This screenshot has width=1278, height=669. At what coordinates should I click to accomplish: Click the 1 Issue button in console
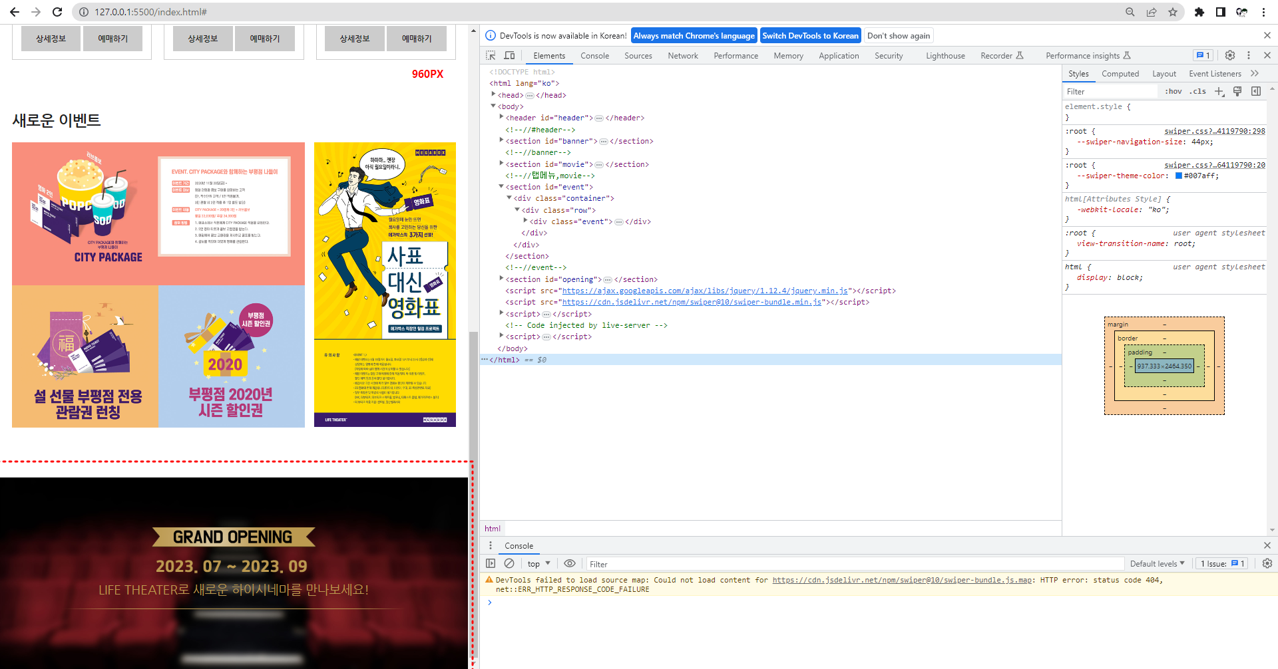point(1222,564)
